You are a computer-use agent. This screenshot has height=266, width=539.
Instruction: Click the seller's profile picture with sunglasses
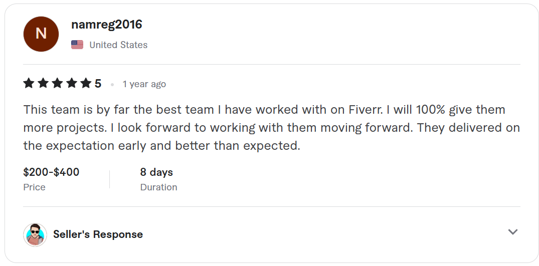coord(35,234)
